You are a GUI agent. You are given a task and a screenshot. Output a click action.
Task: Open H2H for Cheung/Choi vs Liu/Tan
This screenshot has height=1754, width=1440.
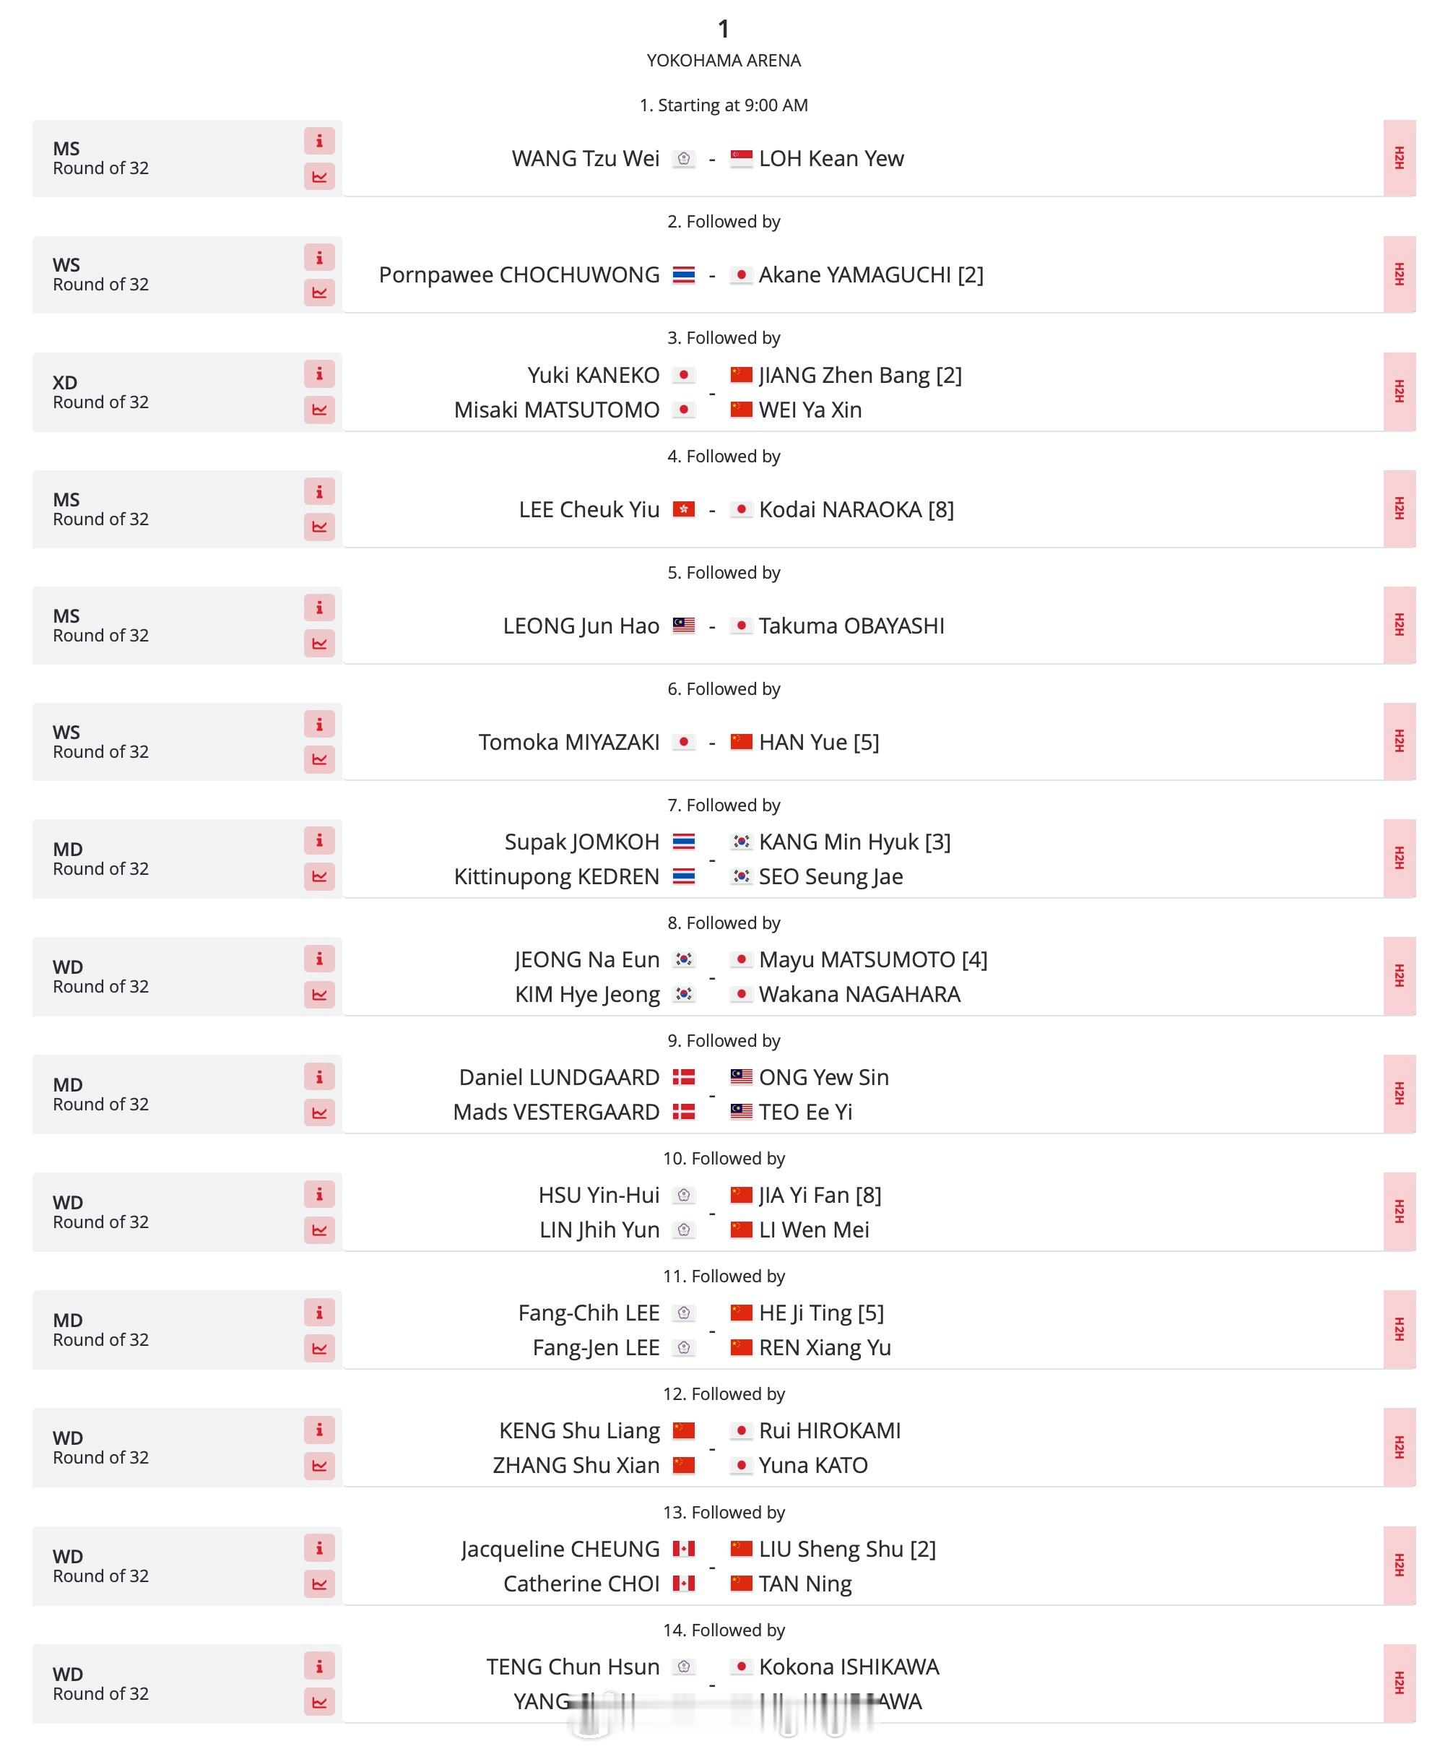(1400, 1565)
